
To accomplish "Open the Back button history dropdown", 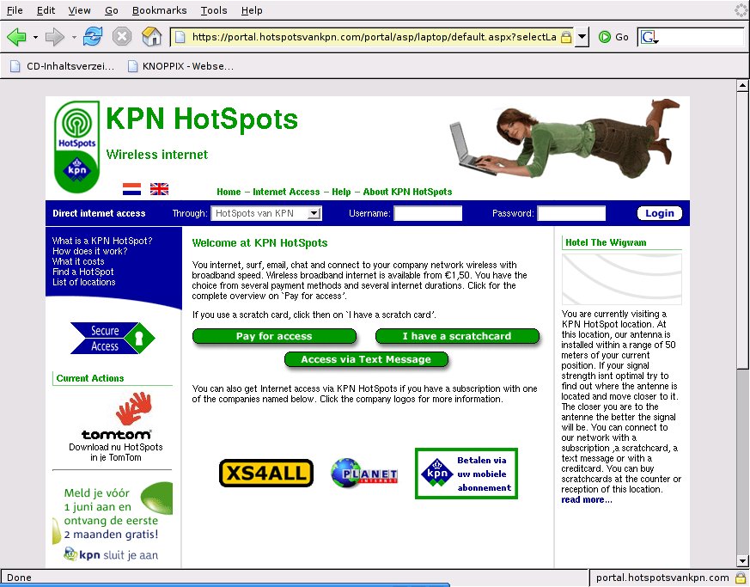I will pyautogui.click(x=35, y=37).
